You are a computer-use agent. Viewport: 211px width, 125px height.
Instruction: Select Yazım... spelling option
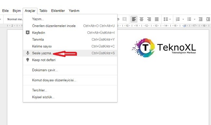pyautogui.click(x=70, y=19)
